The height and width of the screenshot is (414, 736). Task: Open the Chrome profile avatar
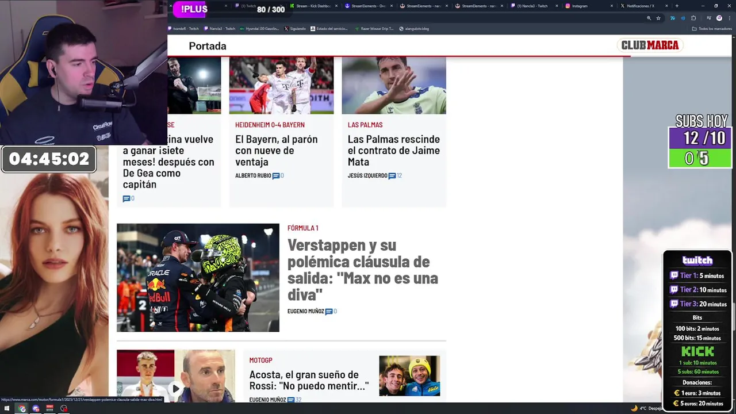[719, 18]
